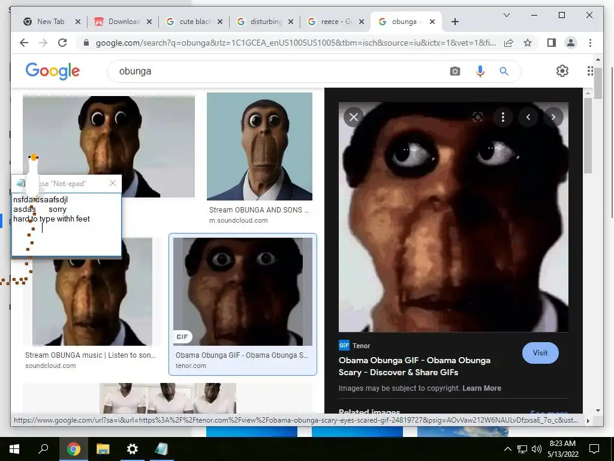This screenshot has height=461, width=614.
Task: Close the reece tab
Action: [362, 22]
